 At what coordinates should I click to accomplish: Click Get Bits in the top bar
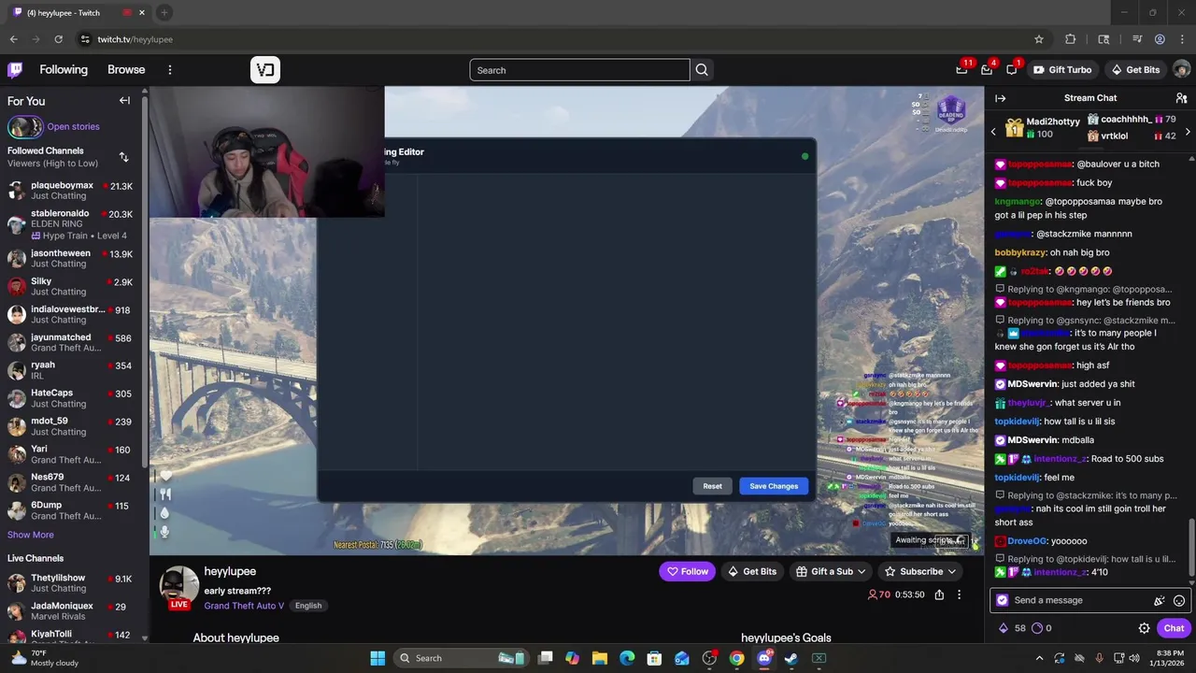(x=1135, y=70)
